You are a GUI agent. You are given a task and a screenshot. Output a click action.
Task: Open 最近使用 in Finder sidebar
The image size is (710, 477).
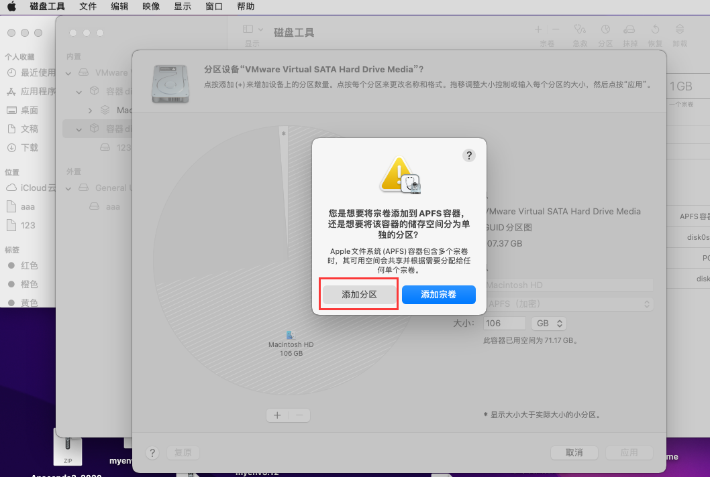click(x=31, y=72)
